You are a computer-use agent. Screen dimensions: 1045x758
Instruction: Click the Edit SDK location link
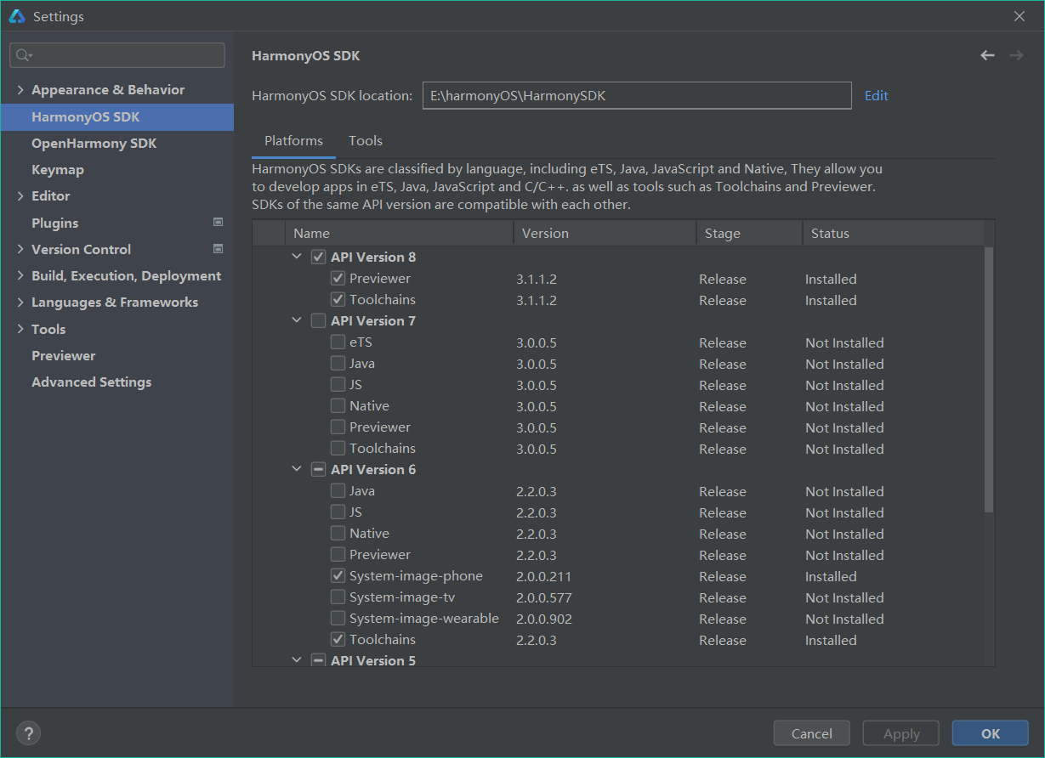877,96
